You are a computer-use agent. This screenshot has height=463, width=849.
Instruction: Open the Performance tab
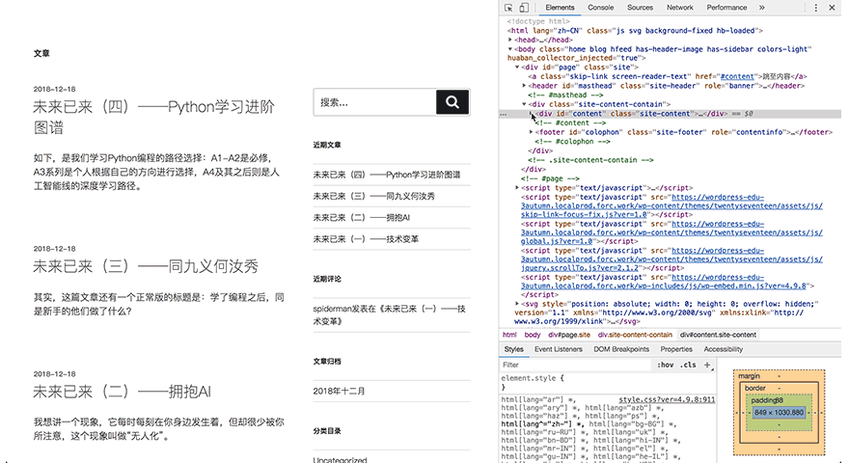pyautogui.click(x=726, y=8)
